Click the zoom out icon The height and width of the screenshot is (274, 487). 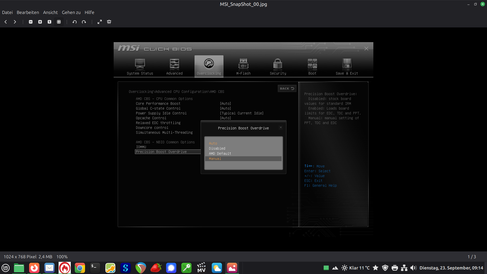pos(31,22)
